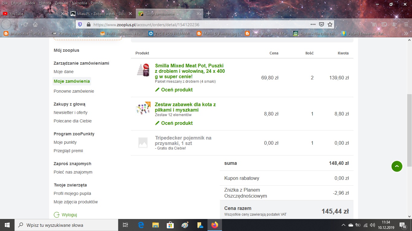The image size is (412, 231).
Task: Click the page vertical scrollbar thumb
Action: [409, 130]
